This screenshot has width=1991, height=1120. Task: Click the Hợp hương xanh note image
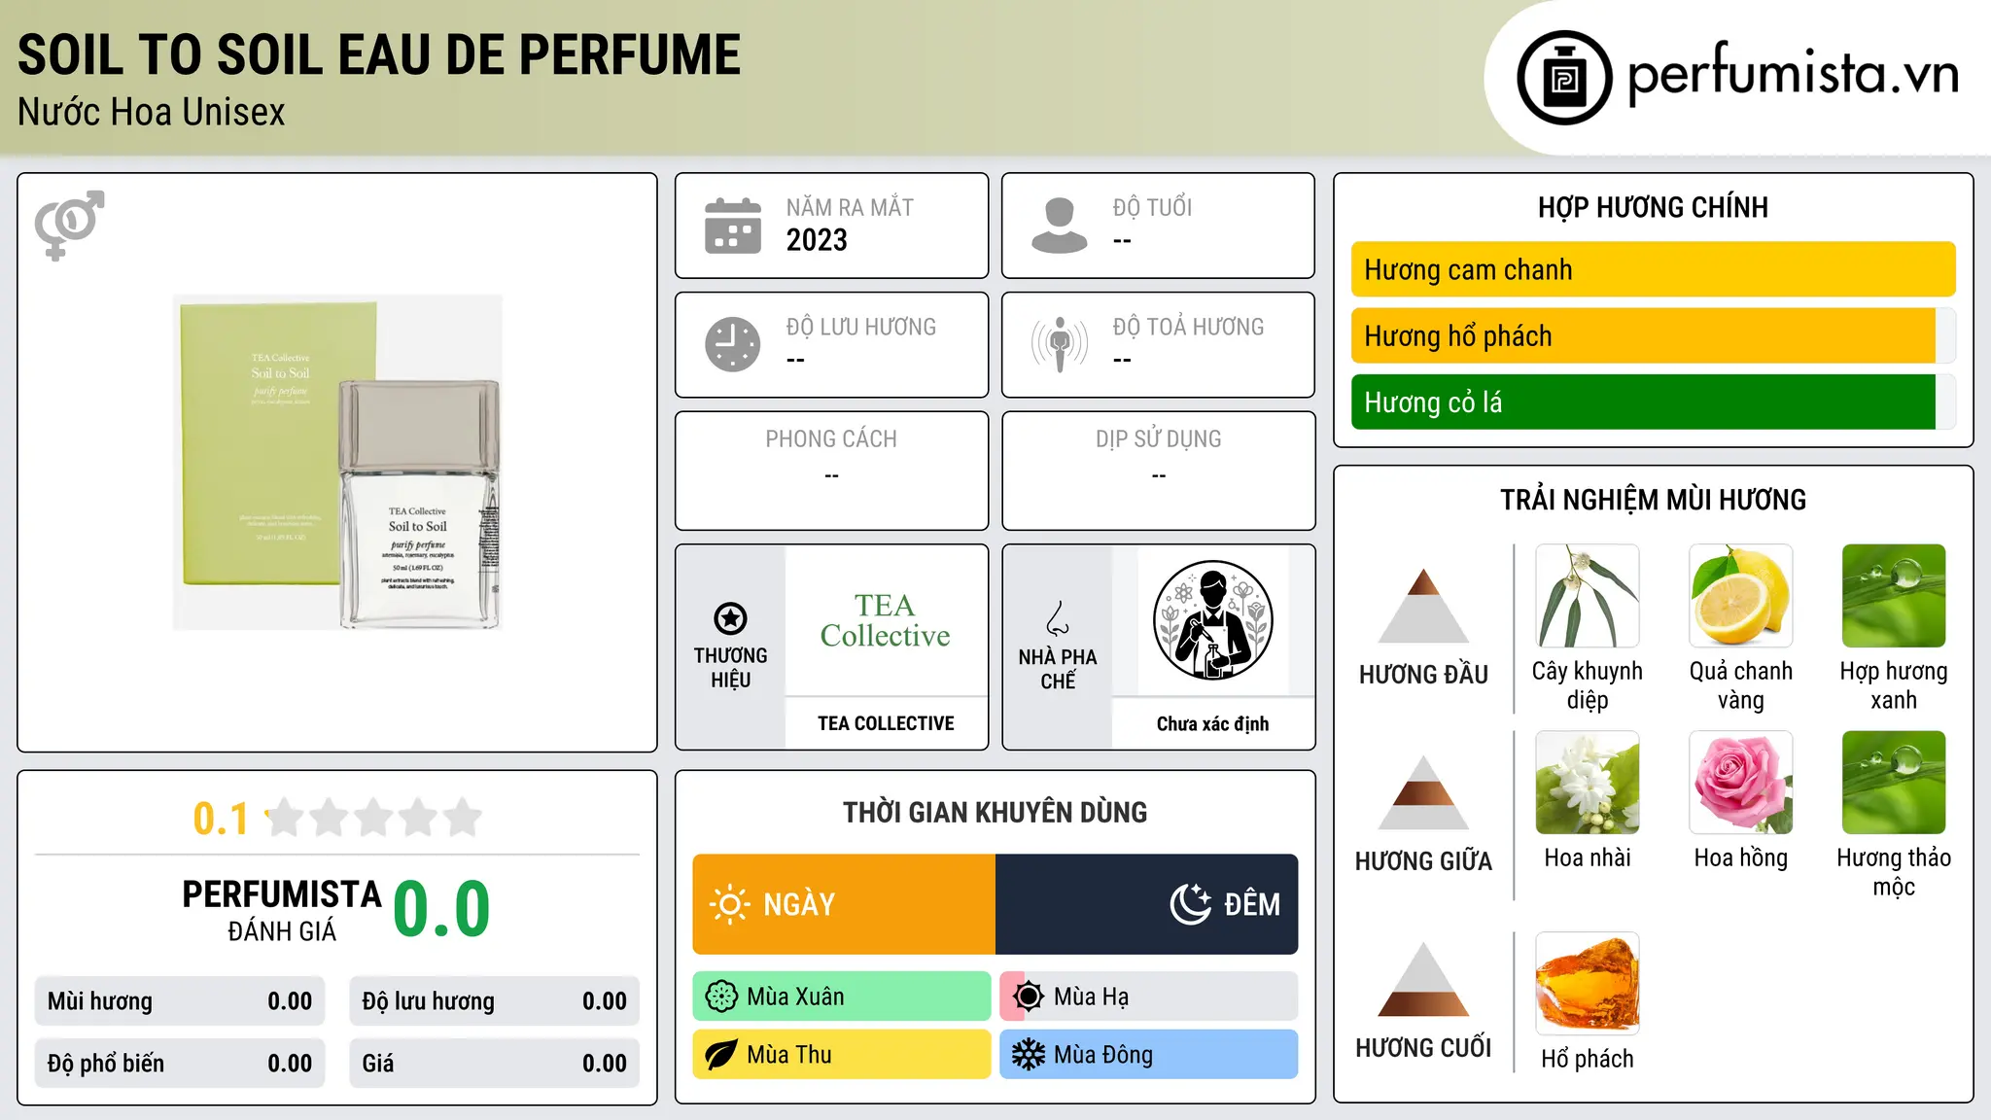click(1894, 596)
